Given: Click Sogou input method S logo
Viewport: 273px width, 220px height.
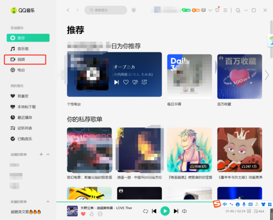Looking at the screenshot, I should (217, 204).
